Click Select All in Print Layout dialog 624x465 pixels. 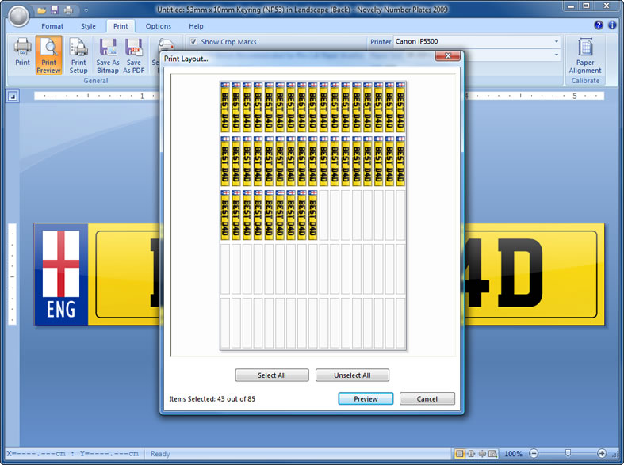pyautogui.click(x=272, y=375)
